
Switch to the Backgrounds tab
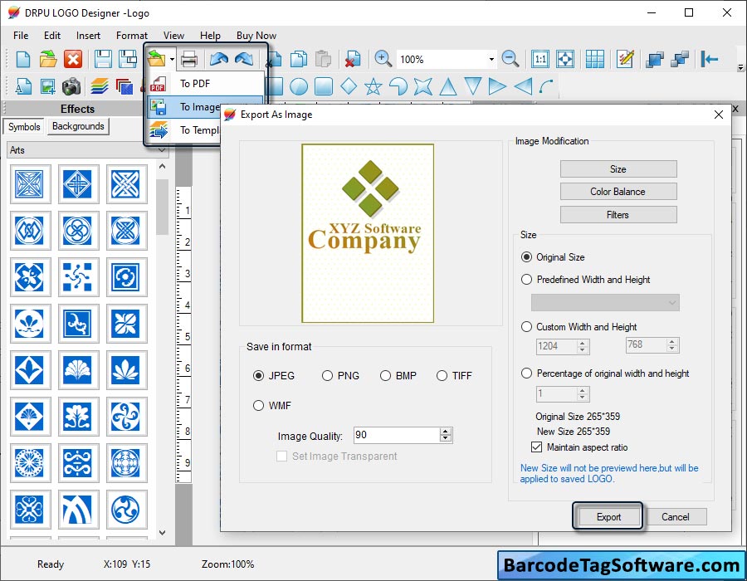(x=78, y=126)
